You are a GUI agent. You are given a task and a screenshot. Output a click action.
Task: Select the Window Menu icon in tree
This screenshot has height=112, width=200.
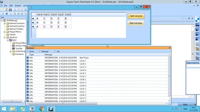tap(13, 46)
